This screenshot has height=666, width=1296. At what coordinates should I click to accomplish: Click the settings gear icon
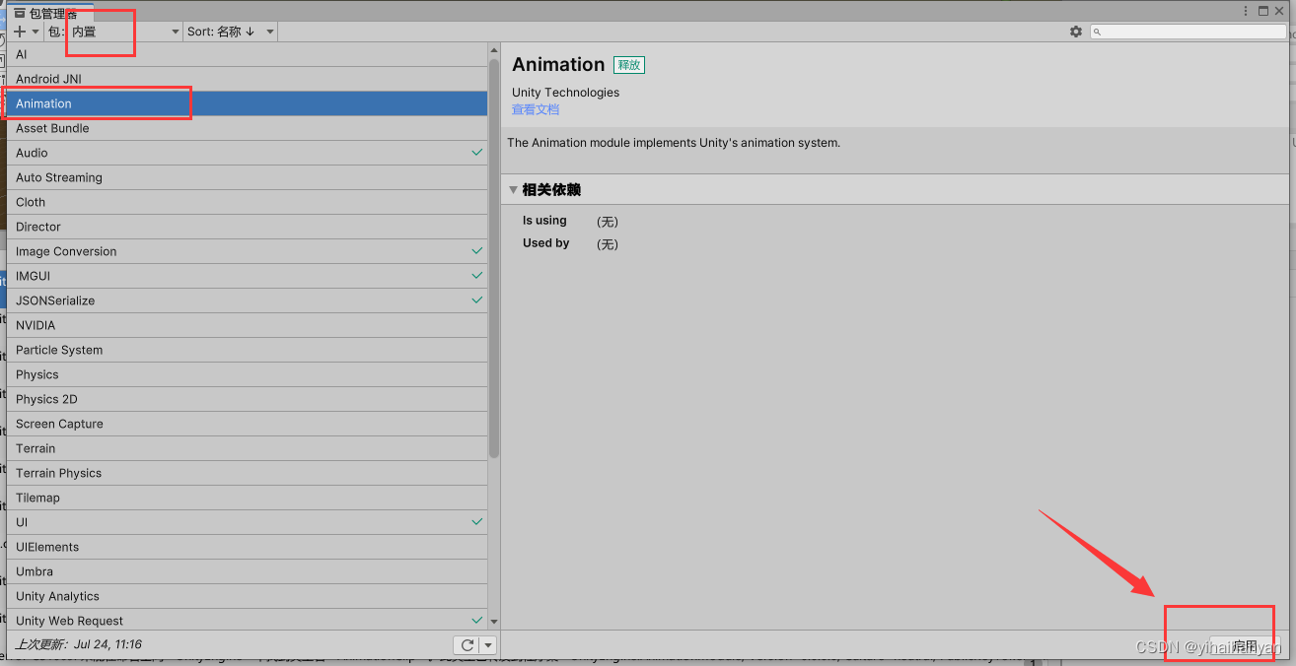[1076, 32]
